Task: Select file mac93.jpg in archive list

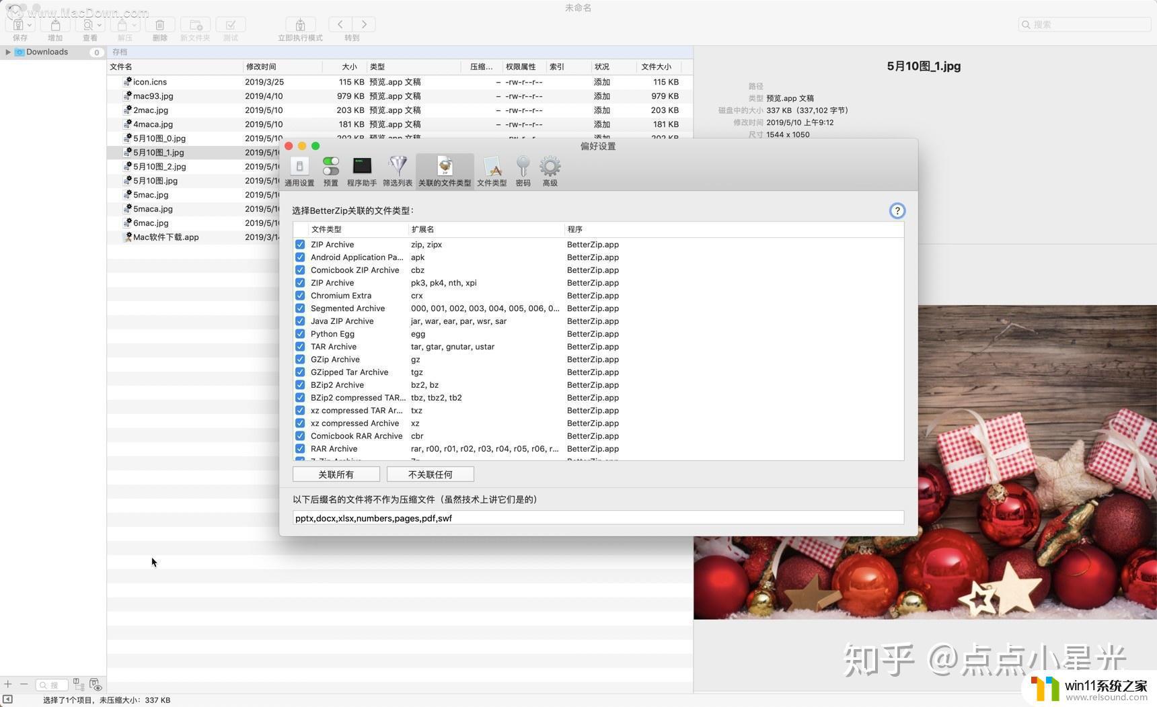Action: coord(400,96)
